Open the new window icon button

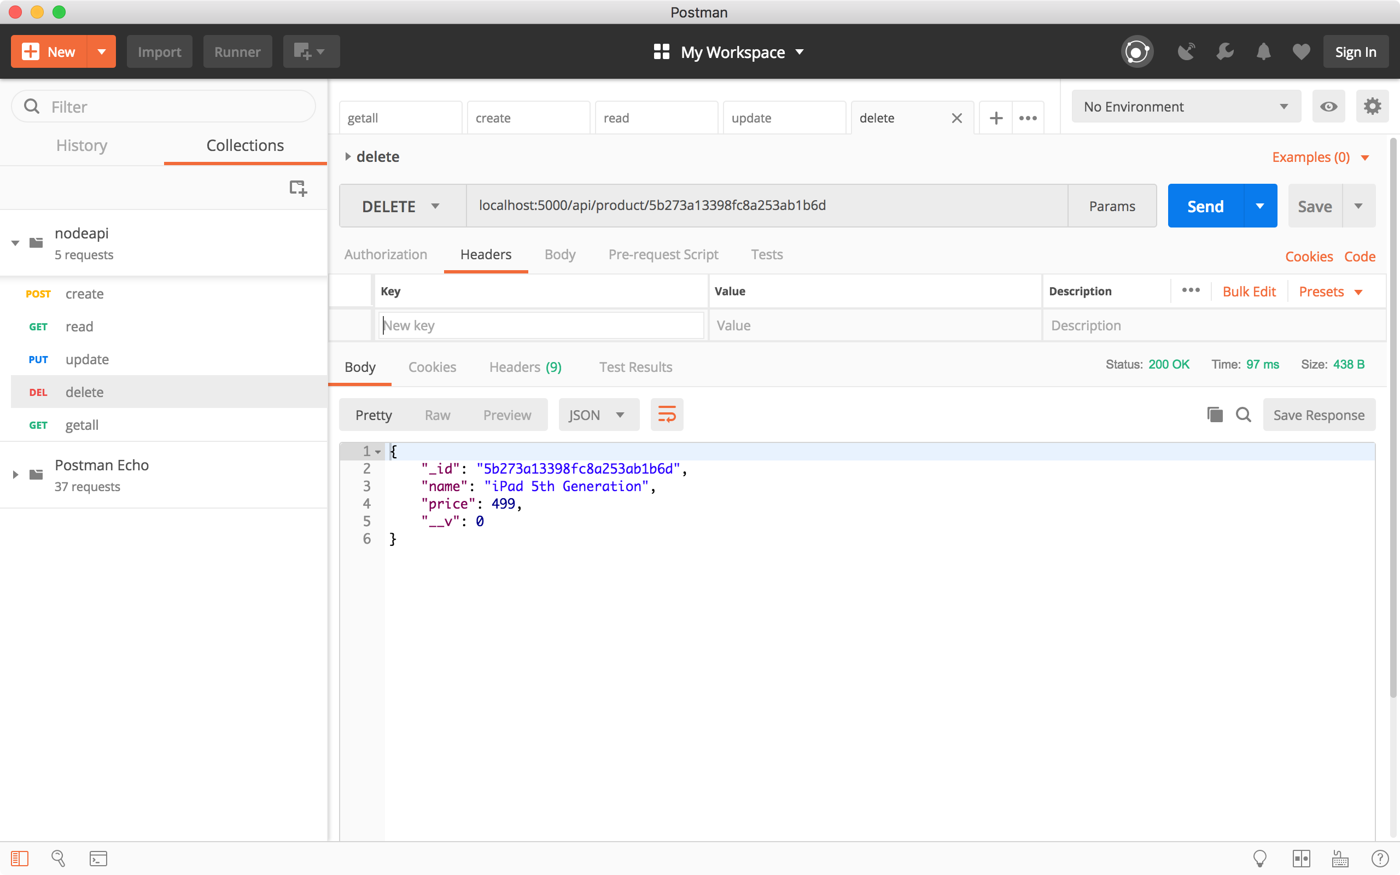pyautogui.click(x=311, y=52)
